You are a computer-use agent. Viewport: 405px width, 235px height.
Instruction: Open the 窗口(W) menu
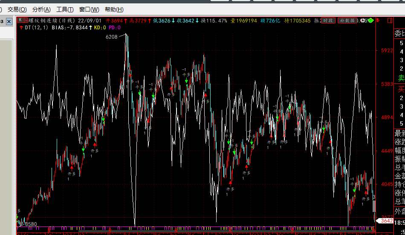(89, 9)
